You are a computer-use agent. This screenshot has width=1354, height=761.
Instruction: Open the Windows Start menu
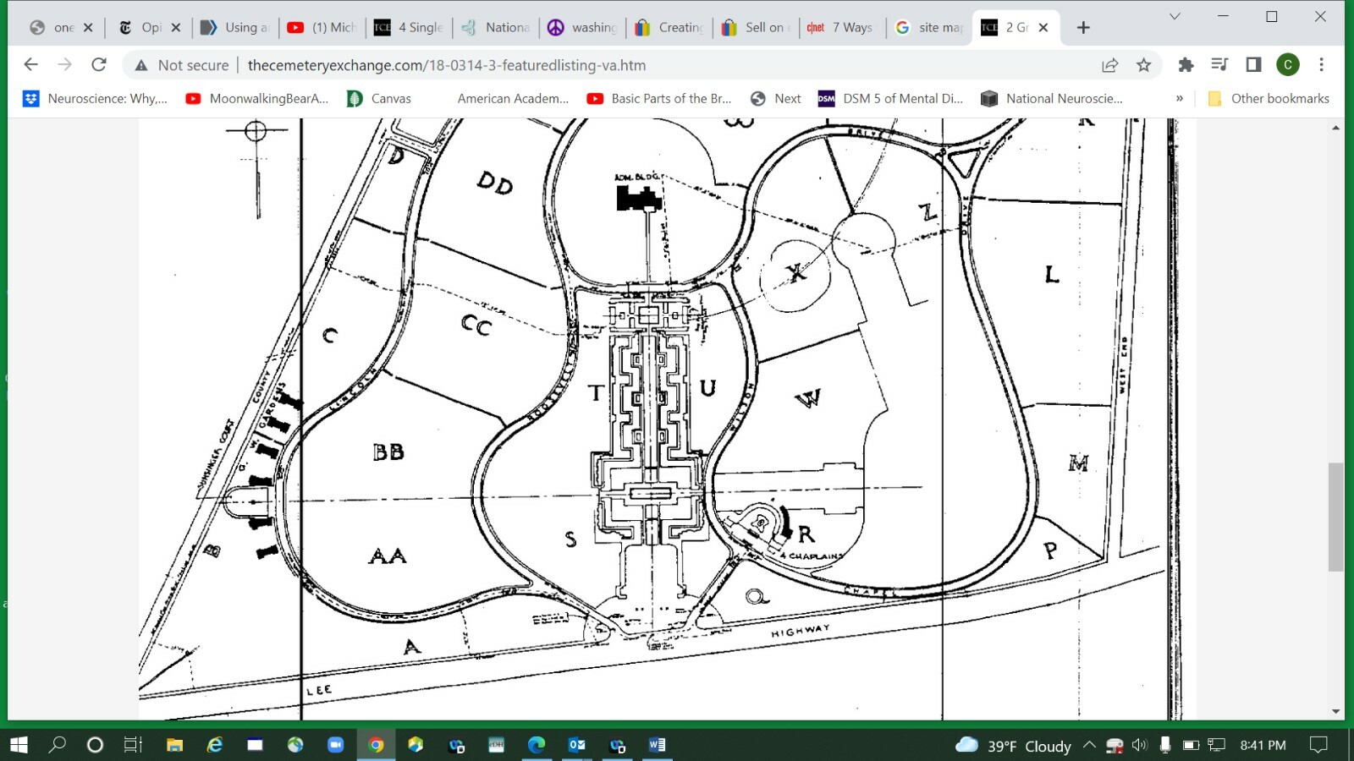(19, 745)
